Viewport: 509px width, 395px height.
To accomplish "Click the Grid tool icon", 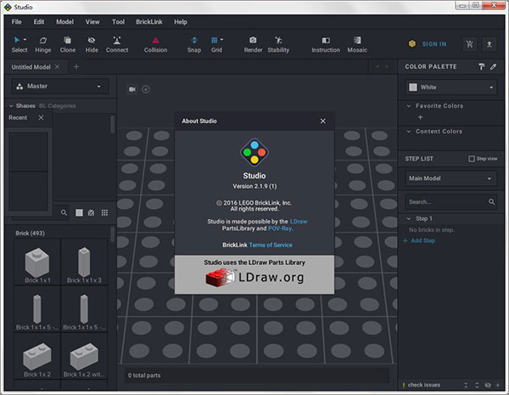I will [215, 40].
